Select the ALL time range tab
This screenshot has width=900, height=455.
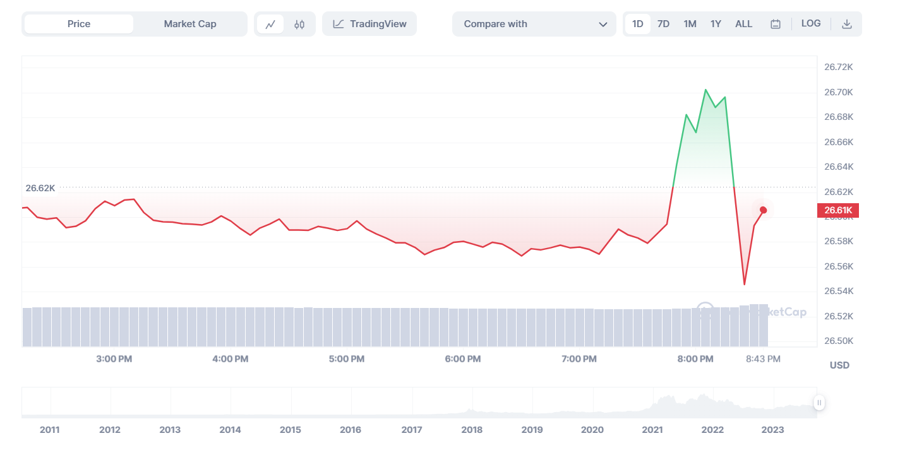[743, 23]
